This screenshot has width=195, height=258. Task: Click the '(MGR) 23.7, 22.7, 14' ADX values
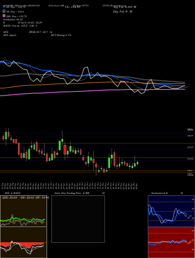click(x=41, y=32)
